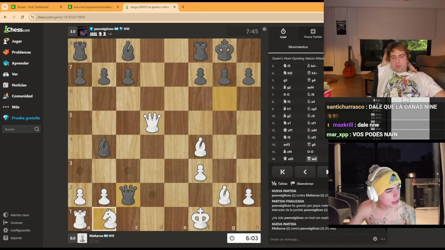Go to first move in move list

(282, 172)
